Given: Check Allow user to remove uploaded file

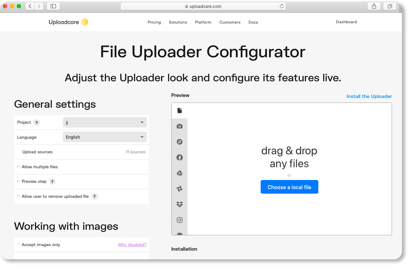Looking at the screenshot, I should point(18,196).
